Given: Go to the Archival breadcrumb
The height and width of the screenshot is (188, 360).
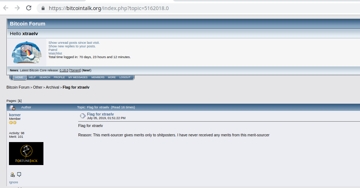Looking at the screenshot, I should 52,87.
